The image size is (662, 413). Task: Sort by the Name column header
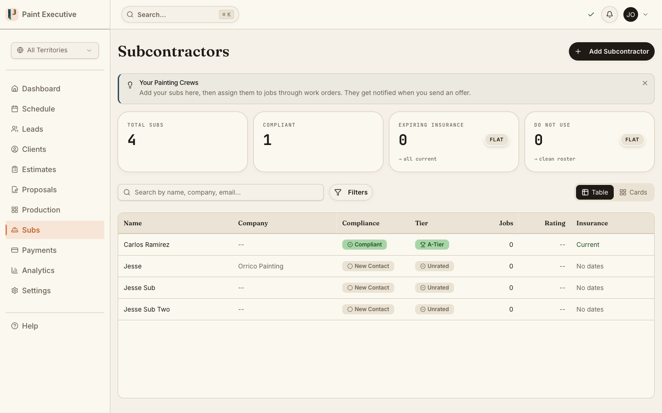[133, 223]
